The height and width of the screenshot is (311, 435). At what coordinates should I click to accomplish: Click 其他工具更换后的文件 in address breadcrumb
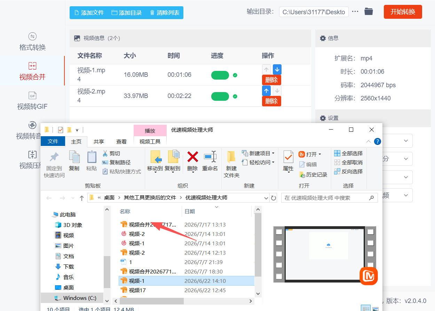point(150,198)
